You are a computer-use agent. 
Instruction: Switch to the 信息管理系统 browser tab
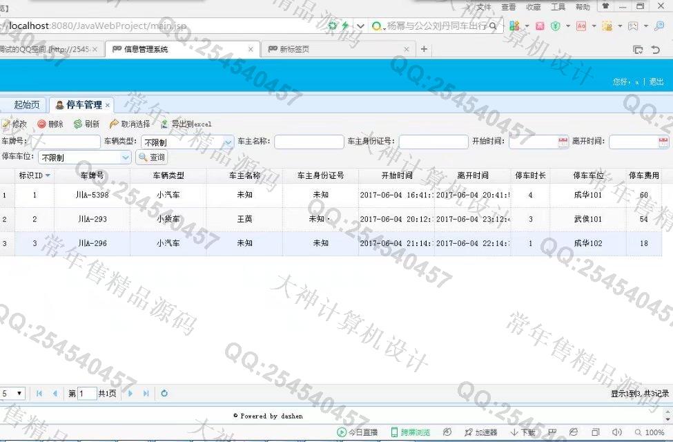(x=182, y=50)
